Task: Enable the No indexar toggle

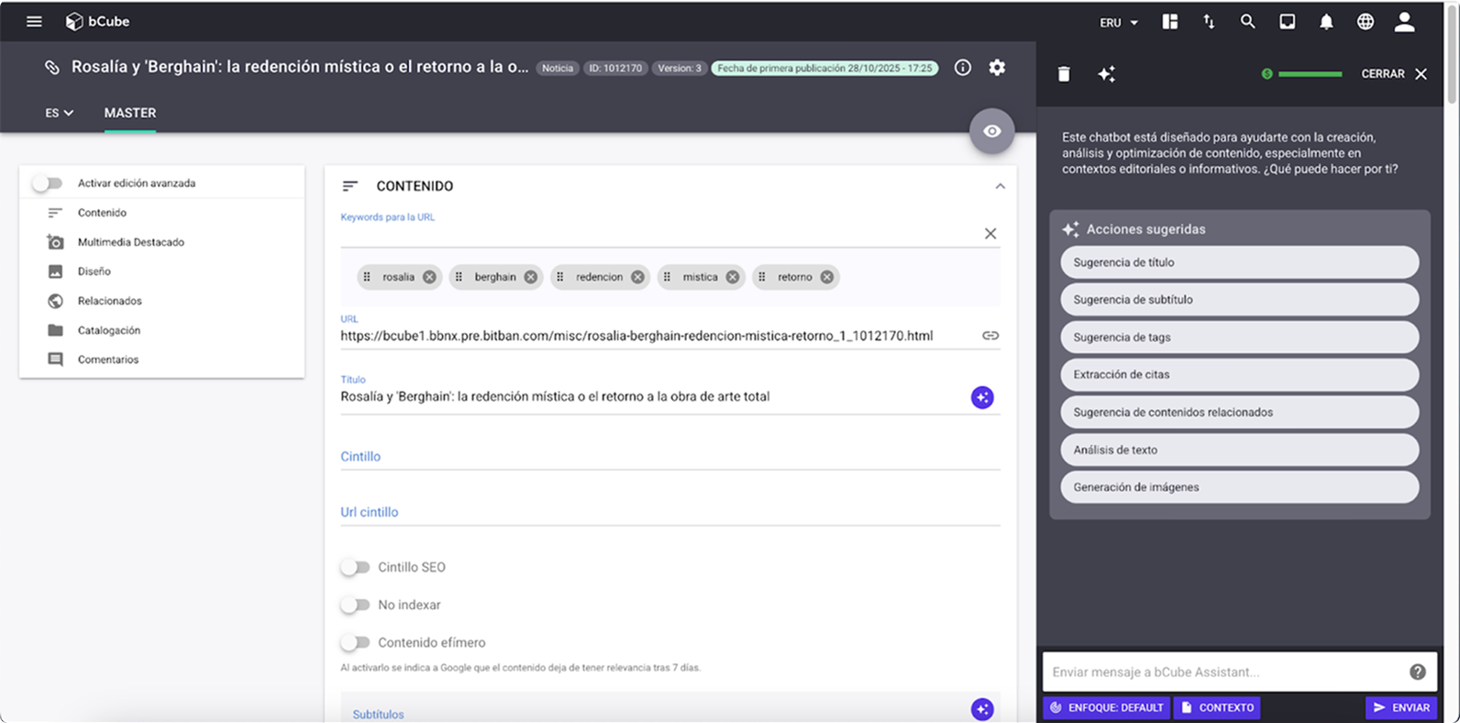Action: [x=355, y=605]
